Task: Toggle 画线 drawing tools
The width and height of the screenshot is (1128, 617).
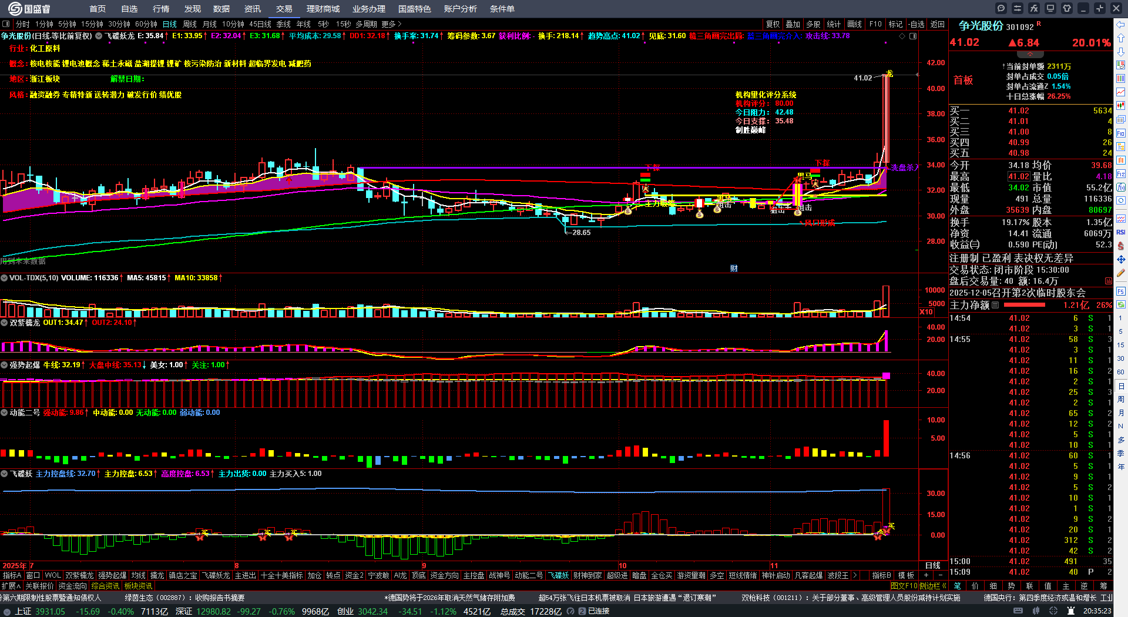Action: 855,24
